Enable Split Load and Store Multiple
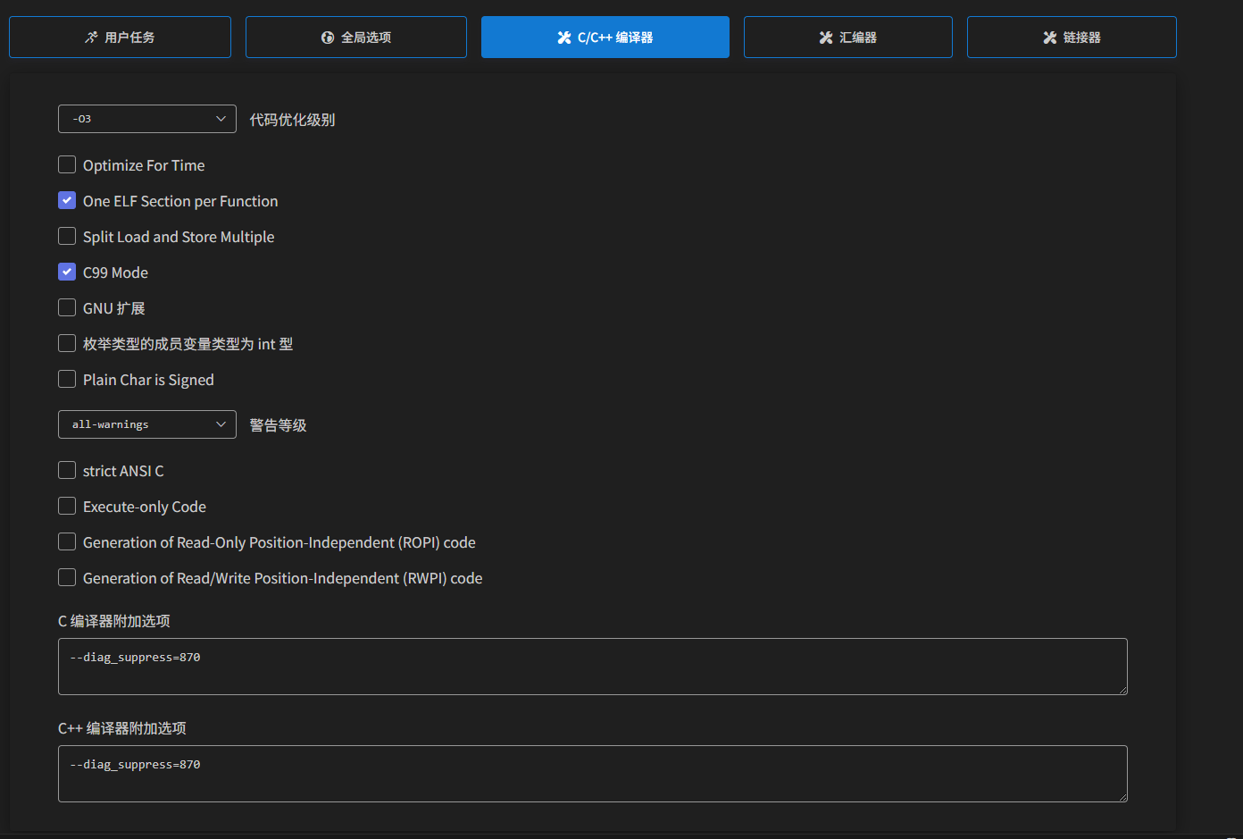Screen dimensions: 1243x839 coord(67,236)
